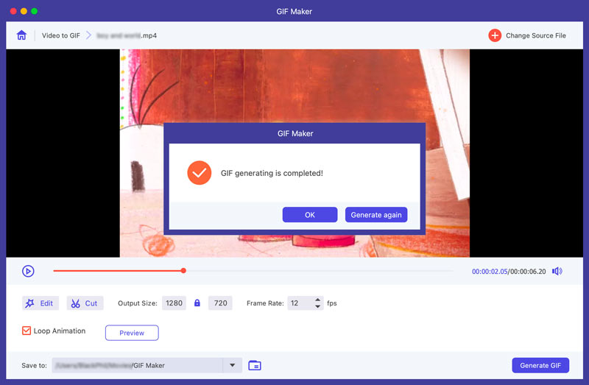The height and width of the screenshot is (385, 589).
Task: Click the output height field 720
Action: click(220, 303)
